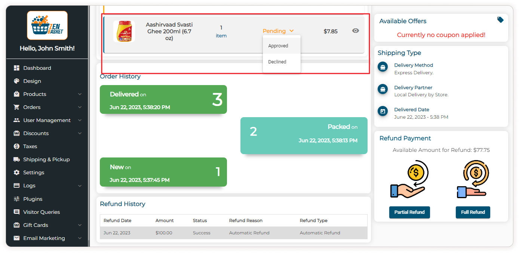
Task: Open the Pending status dropdown
Action: click(x=278, y=31)
